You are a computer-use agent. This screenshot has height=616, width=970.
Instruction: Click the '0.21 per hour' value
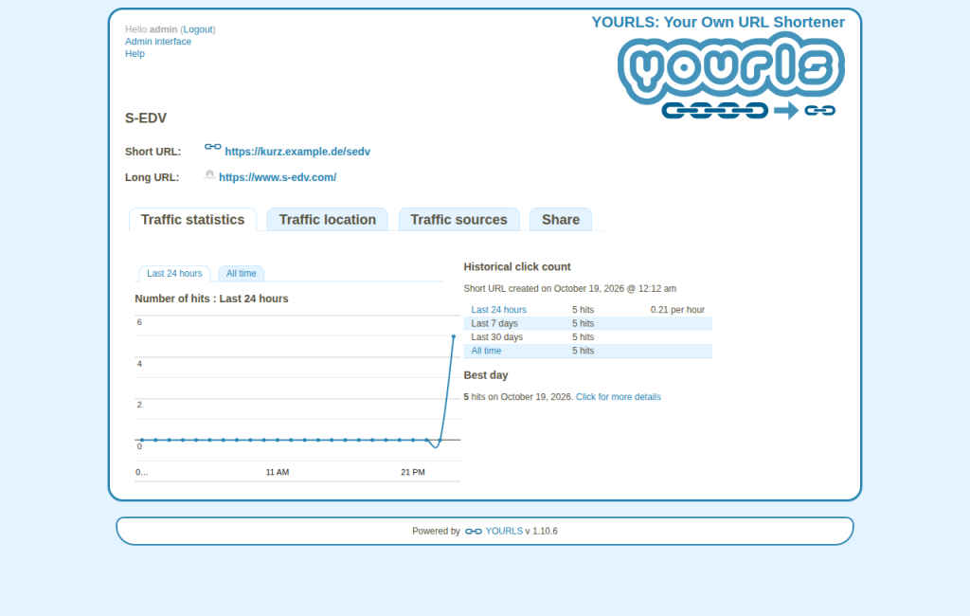677,310
